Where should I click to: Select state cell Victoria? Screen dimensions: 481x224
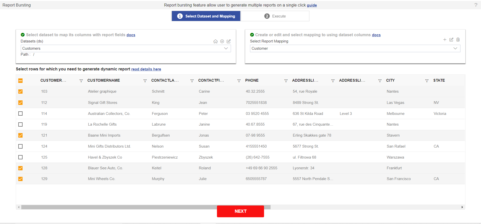click(440, 114)
